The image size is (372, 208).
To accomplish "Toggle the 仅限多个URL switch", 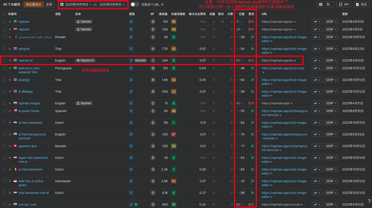I will [135, 4].
